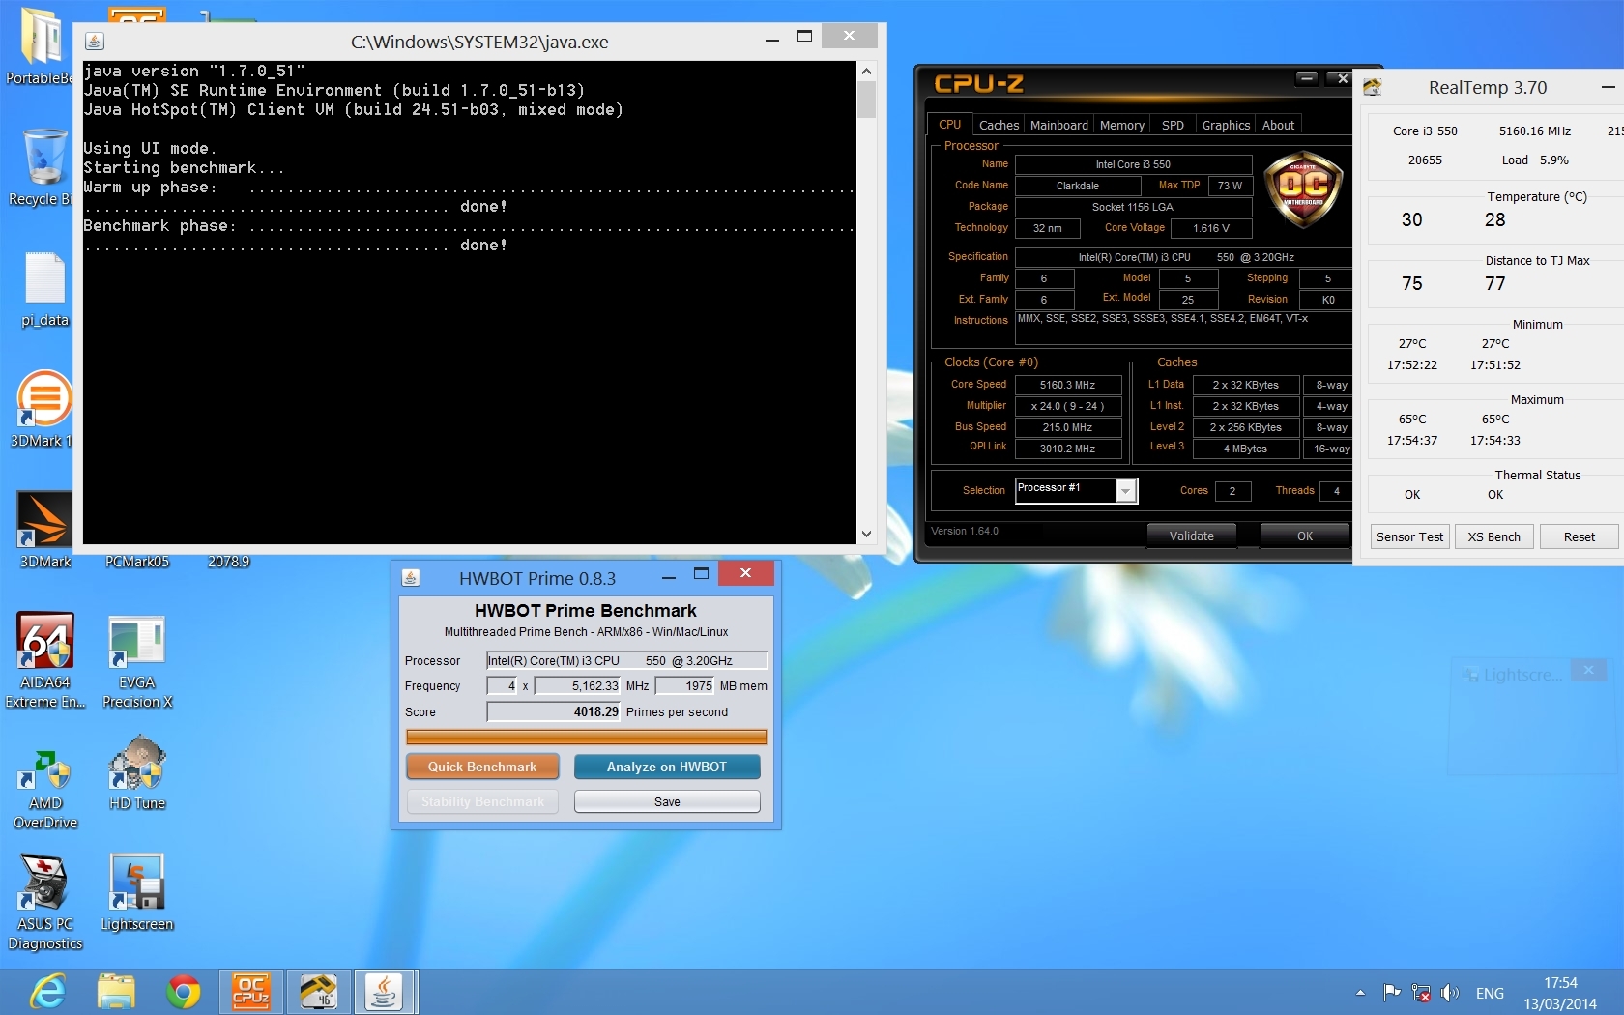Screen dimensions: 1624x1015
Task: Open the PortableBe folder on the desktop
Action: point(39,45)
